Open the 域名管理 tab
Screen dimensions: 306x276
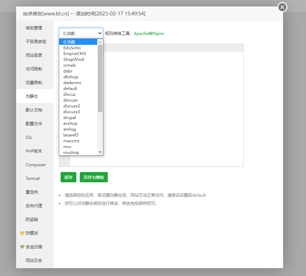pyautogui.click(x=34, y=28)
